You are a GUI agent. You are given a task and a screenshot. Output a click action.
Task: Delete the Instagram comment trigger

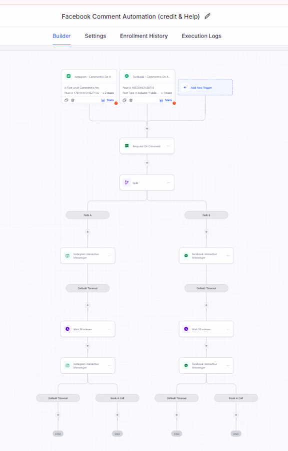[x=73, y=100]
